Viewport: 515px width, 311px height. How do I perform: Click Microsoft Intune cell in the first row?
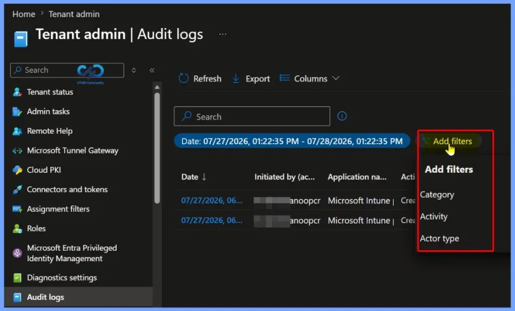click(361, 200)
